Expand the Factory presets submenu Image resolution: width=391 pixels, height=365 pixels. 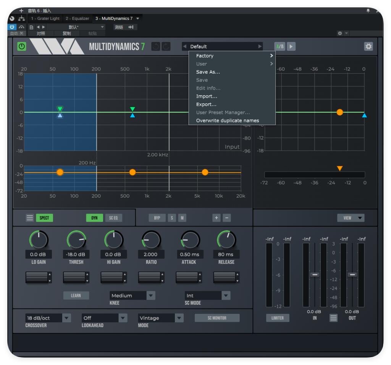232,56
